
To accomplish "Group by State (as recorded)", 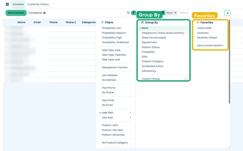I will 154,38.
